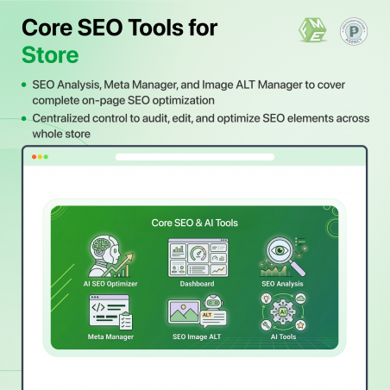This screenshot has width=390, height=390.
Task: Click the yellow window dot
Action: click(40, 157)
